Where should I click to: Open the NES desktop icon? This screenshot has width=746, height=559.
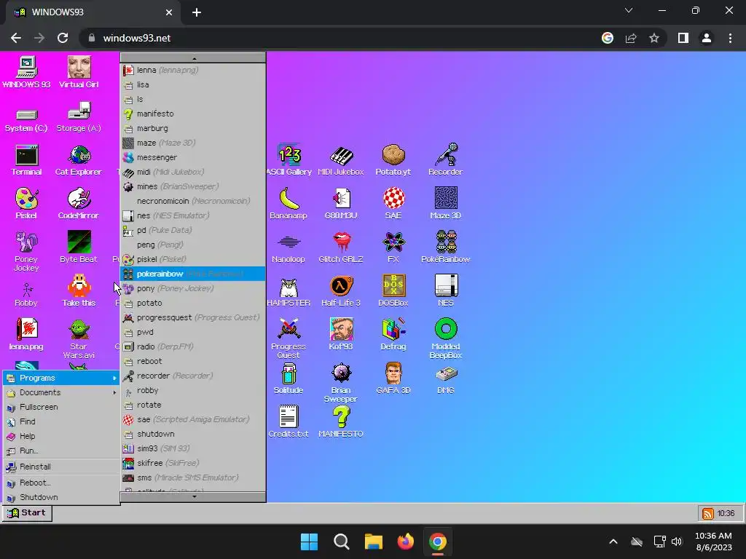446,291
